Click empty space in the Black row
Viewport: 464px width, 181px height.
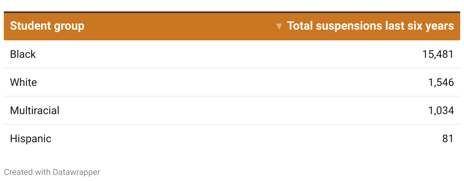[x=228, y=54]
